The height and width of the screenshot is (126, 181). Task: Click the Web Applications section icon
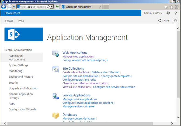coord(56,54)
